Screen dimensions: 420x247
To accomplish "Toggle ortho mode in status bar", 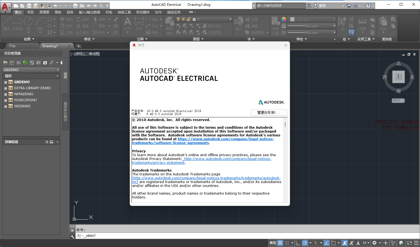I will (x=298, y=243).
